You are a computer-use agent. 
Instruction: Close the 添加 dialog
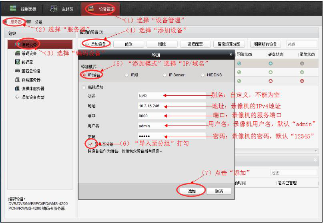coord(231,54)
